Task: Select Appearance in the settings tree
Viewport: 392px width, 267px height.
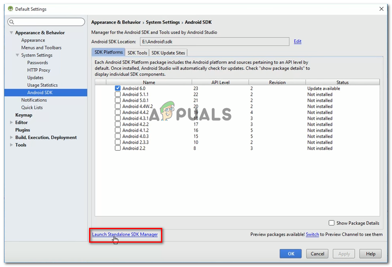Action: (33, 40)
